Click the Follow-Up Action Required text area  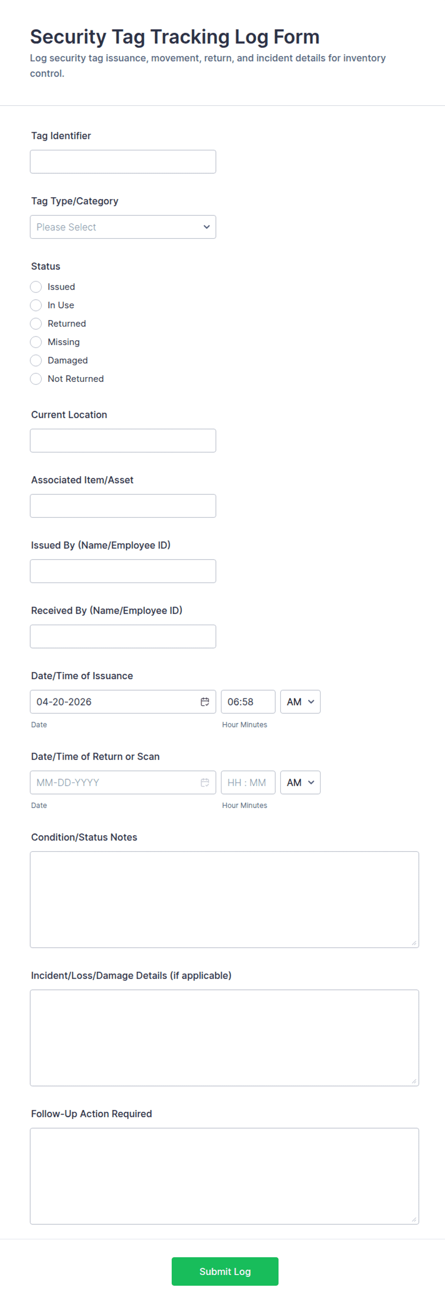224,1176
